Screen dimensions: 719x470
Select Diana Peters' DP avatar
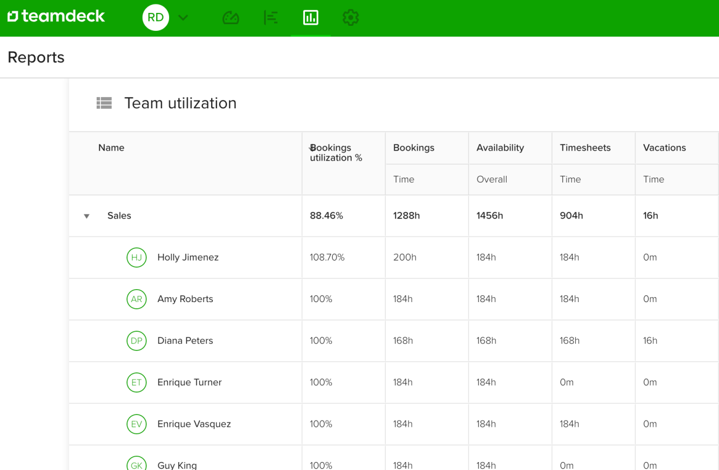(x=136, y=341)
